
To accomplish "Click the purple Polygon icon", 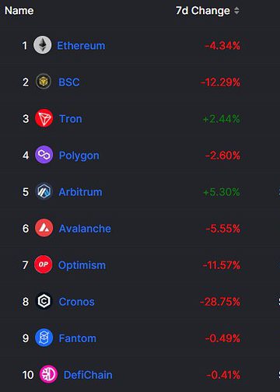I will tap(44, 155).
